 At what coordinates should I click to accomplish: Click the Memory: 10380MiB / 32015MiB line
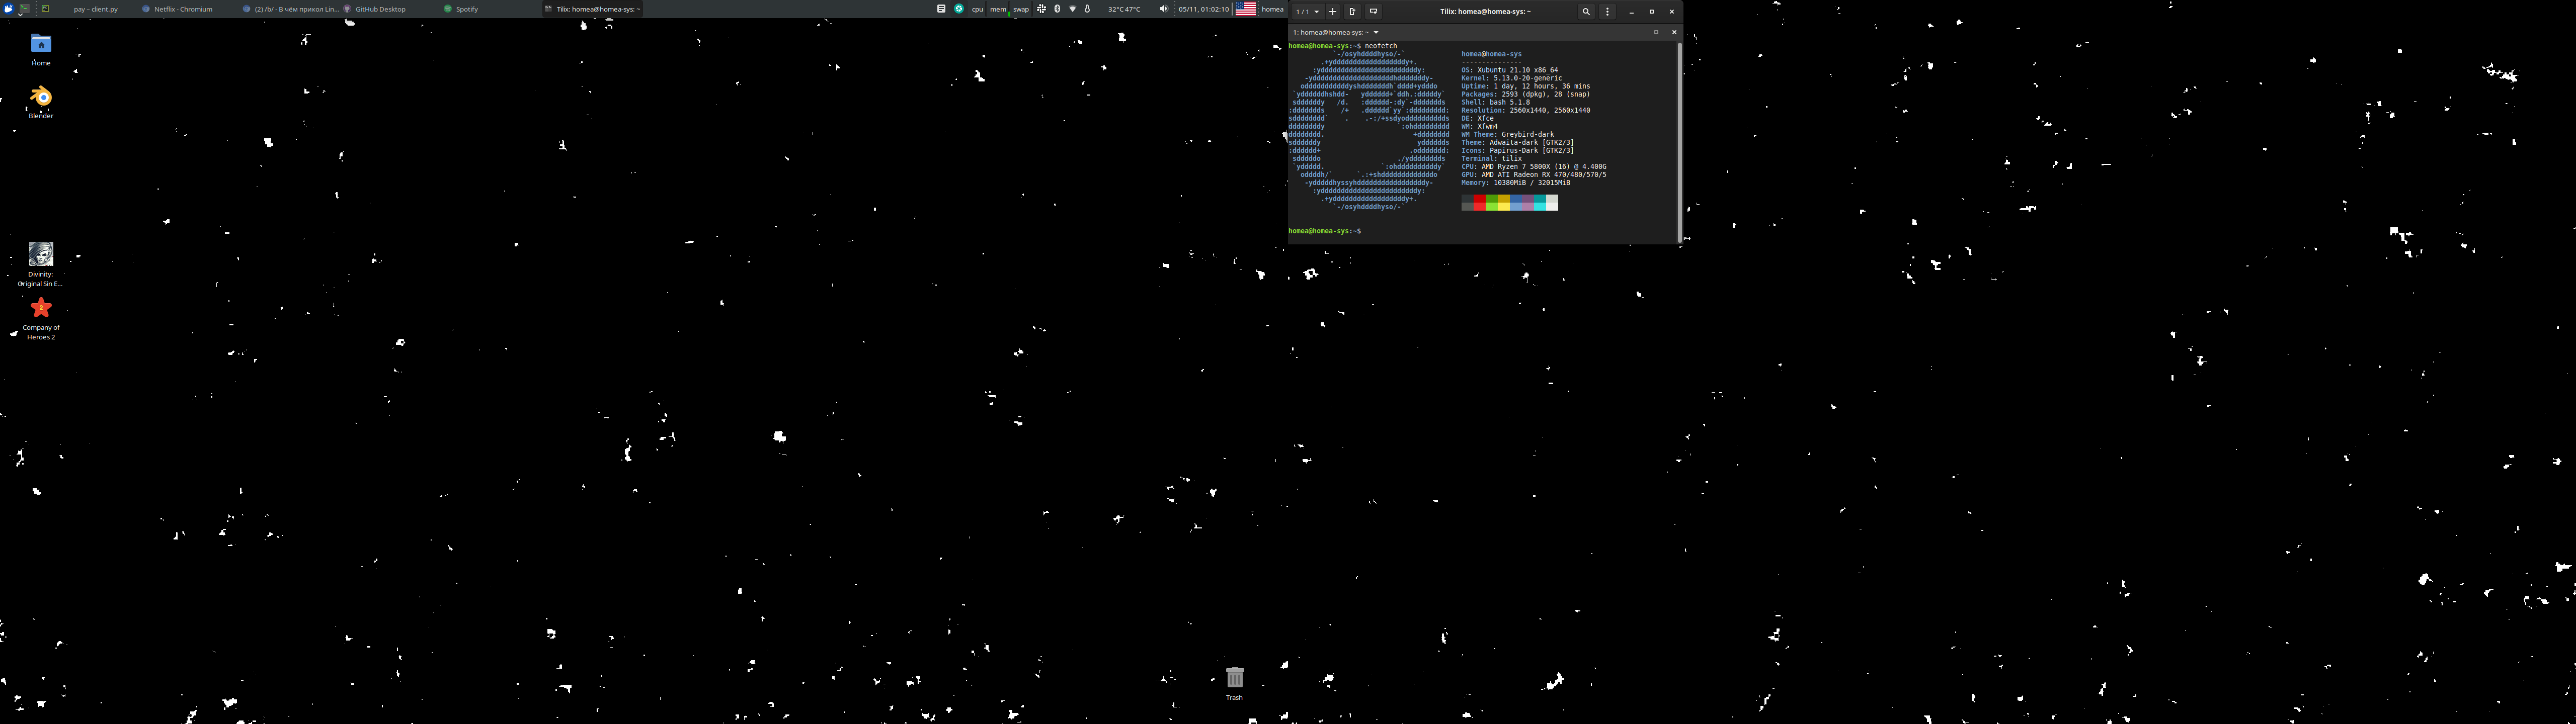pyautogui.click(x=1515, y=183)
